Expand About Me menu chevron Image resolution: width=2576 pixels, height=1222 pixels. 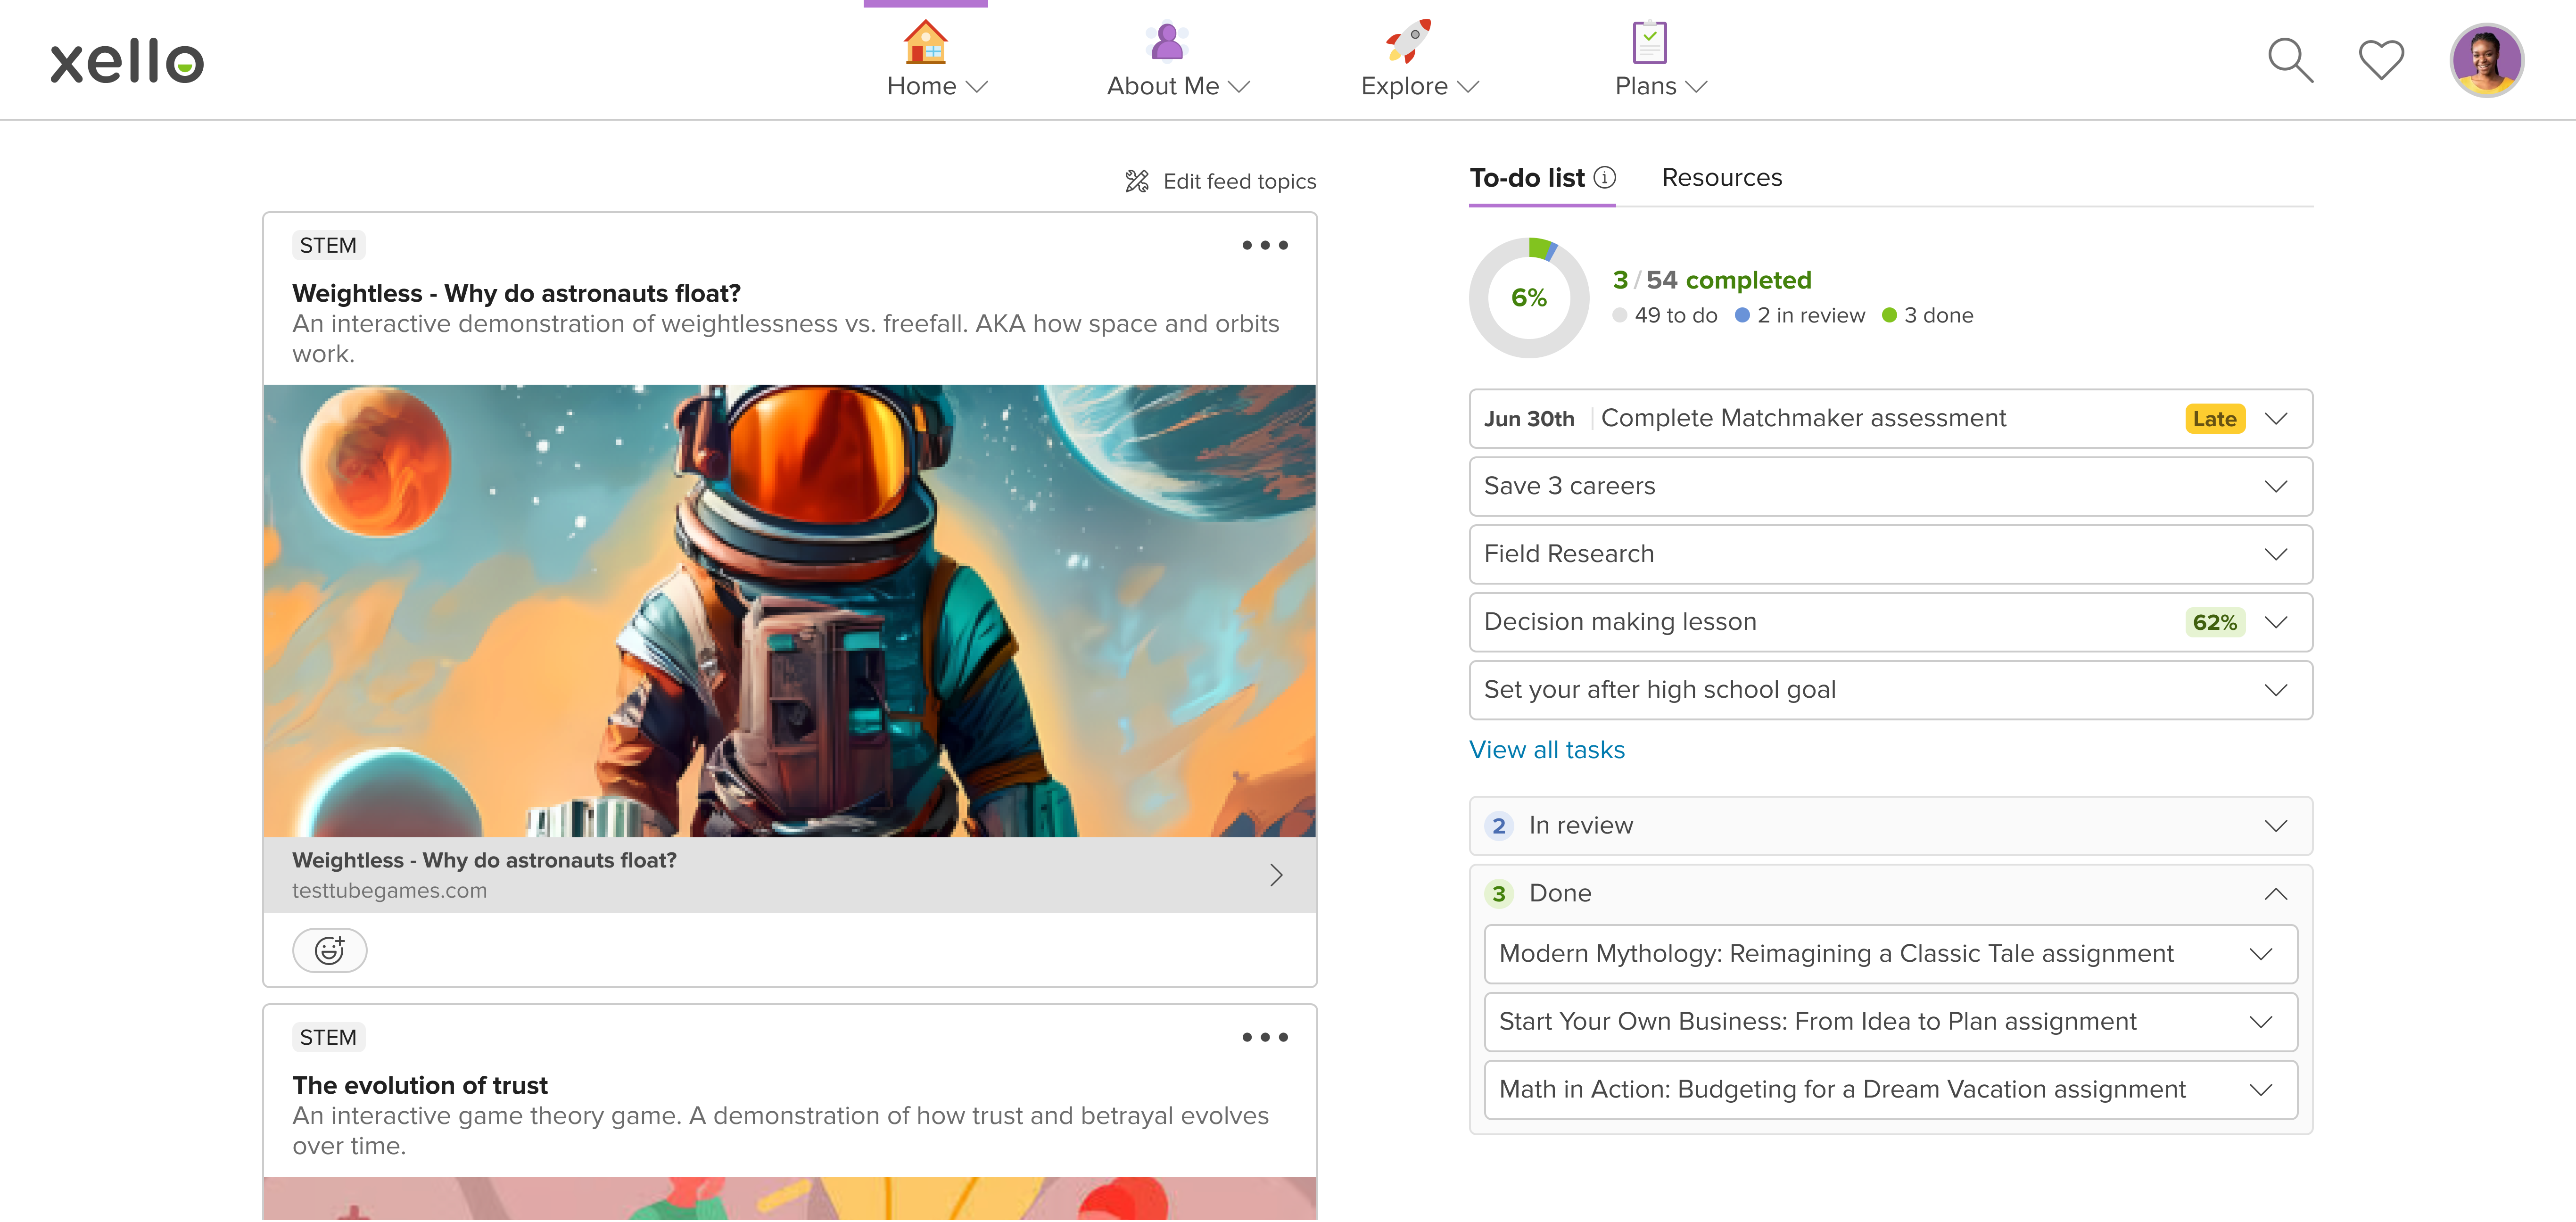click(x=1239, y=87)
